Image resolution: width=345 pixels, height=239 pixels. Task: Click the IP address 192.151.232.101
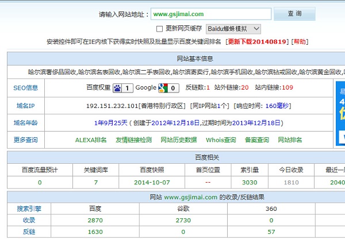coord(112,106)
